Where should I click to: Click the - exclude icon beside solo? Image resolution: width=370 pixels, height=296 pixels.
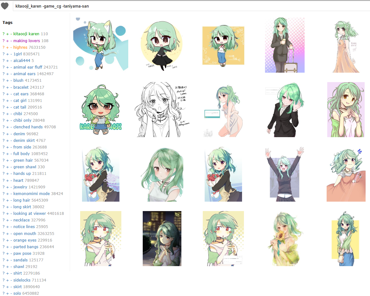(11, 293)
